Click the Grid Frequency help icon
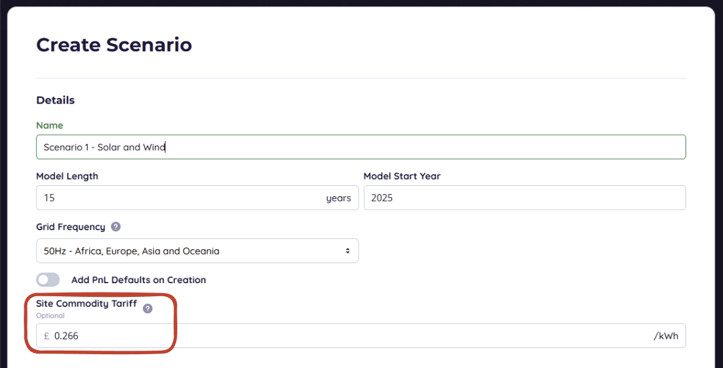Screen dimensions: 723x368 click(x=116, y=227)
